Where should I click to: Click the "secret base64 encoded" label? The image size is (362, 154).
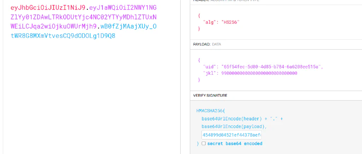pyautogui.click(x=235, y=144)
